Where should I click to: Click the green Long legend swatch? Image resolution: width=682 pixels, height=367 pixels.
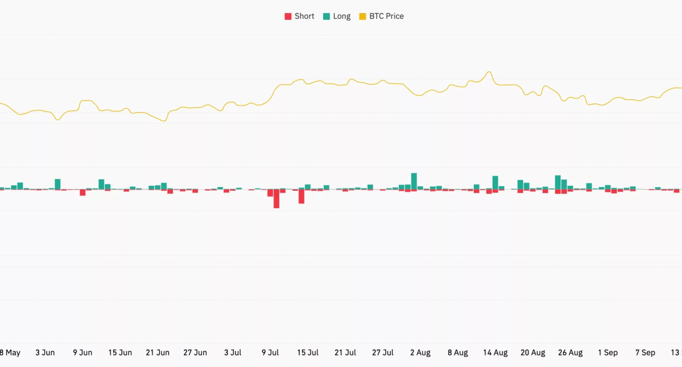(x=326, y=16)
